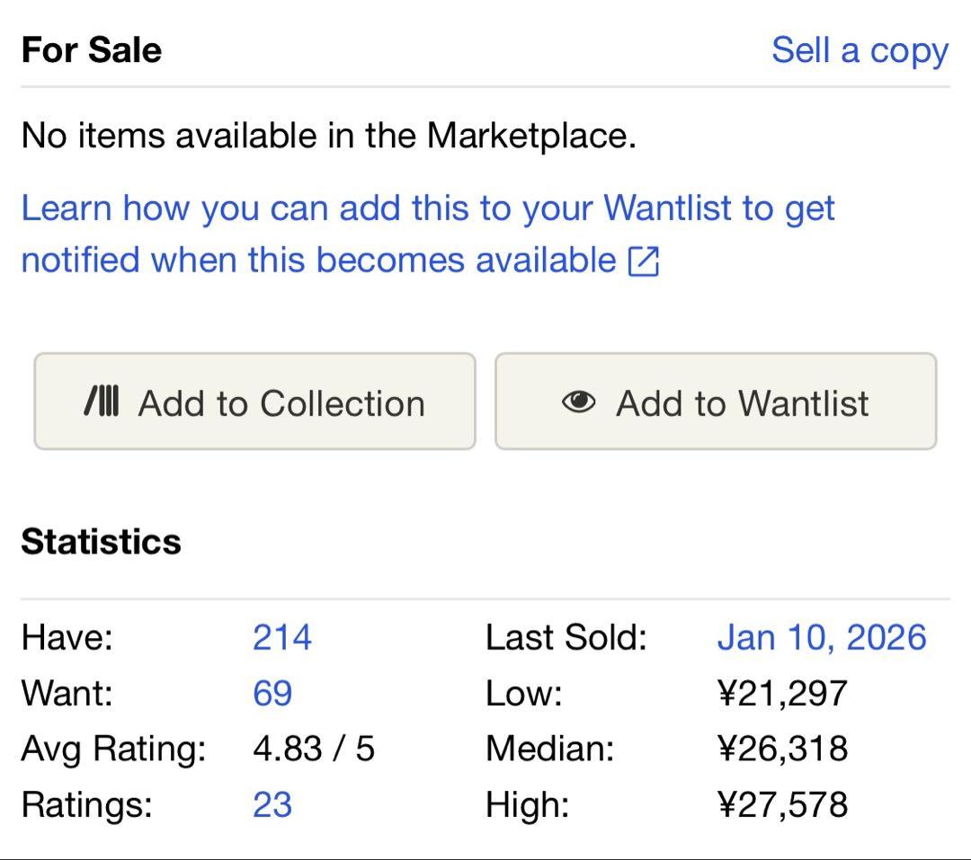Open the Wantlist notification help link
This screenshot has width=971, height=860.
(428, 208)
